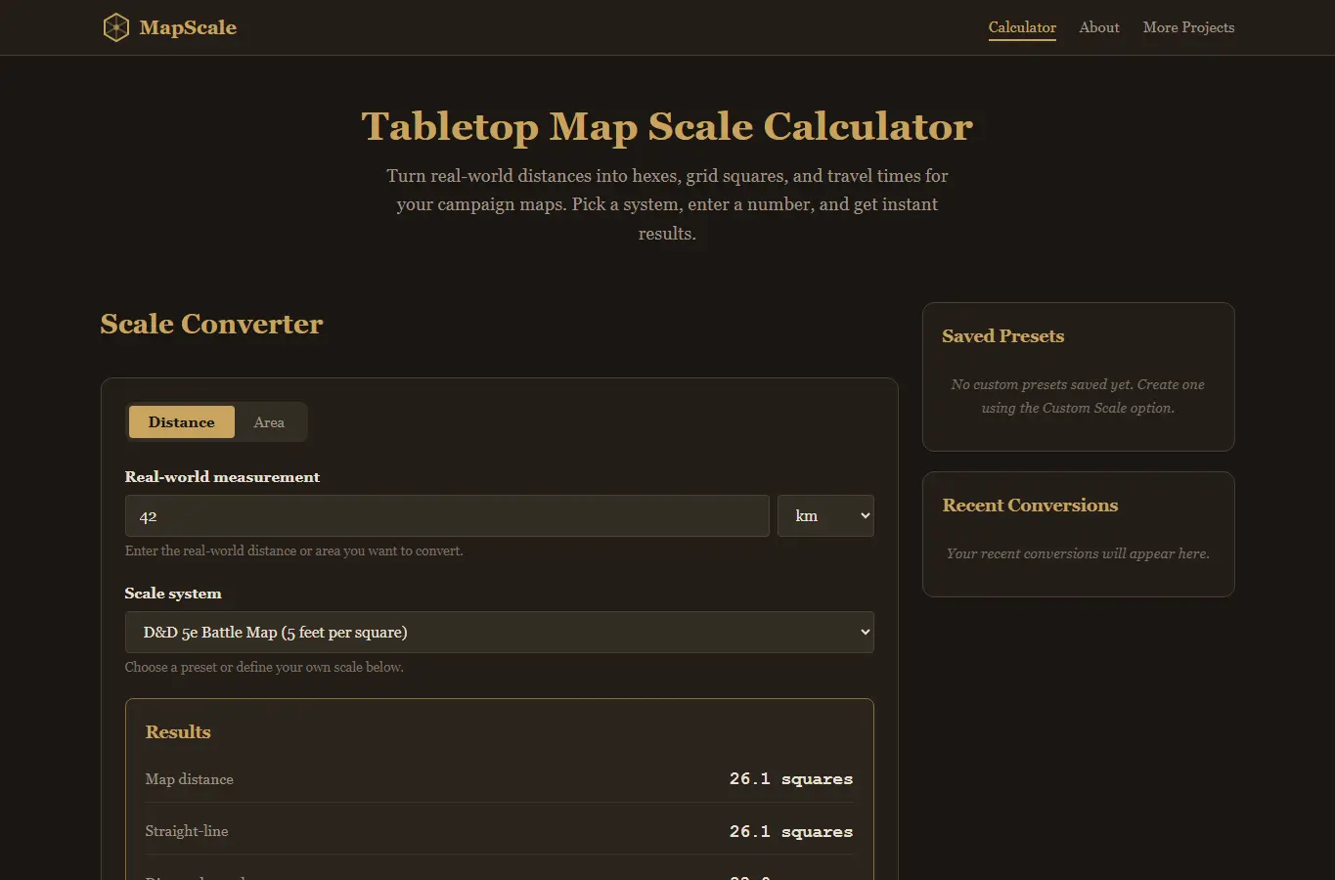
Task: Click the Straight-line result label
Action: (x=187, y=831)
